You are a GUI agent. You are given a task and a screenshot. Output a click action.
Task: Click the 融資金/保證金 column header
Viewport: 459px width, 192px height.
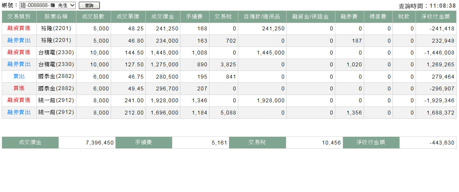tap(310, 16)
